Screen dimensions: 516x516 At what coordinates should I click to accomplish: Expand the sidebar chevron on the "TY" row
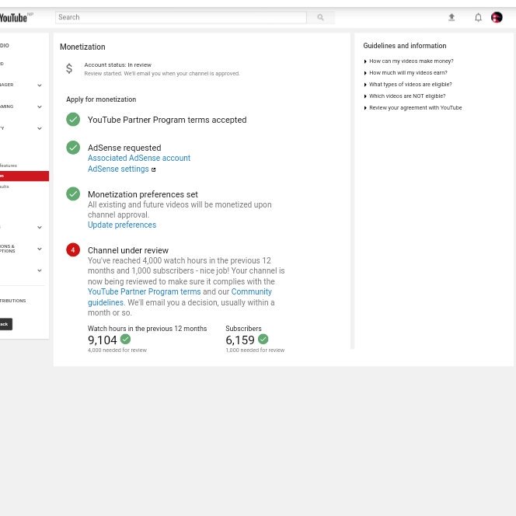coord(40,128)
